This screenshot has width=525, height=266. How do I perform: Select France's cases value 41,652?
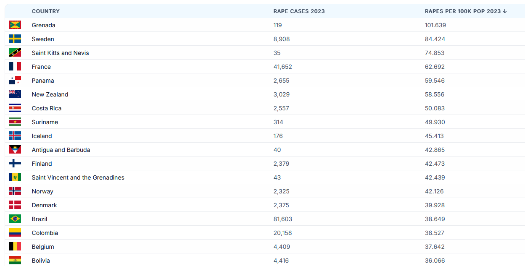tap(283, 67)
